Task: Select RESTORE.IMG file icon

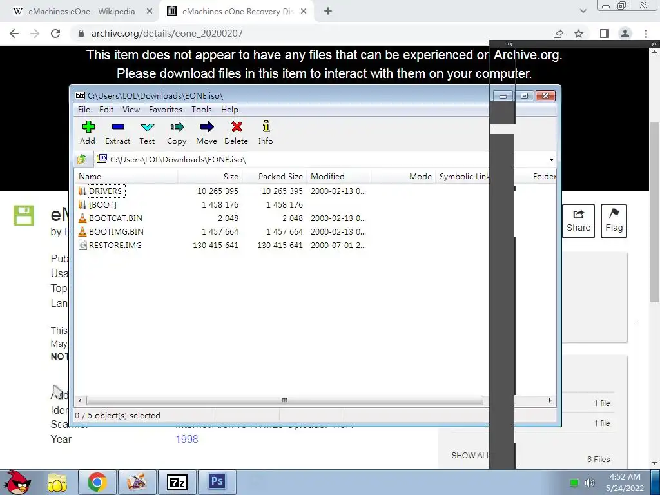Action: point(82,245)
